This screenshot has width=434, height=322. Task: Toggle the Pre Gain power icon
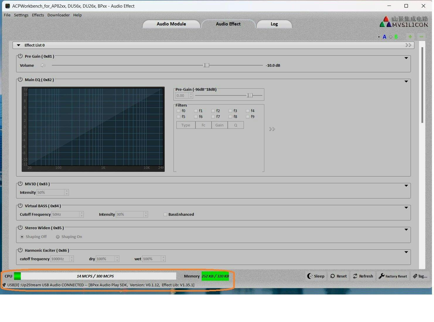click(x=20, y=56)
